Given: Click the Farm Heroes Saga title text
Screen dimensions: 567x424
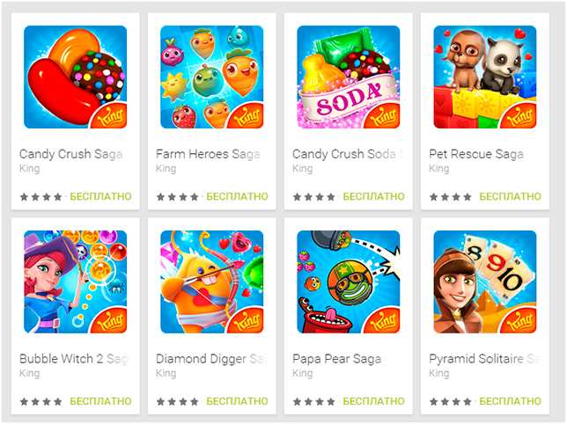Looking at the screenshot, I should [208, 154].
